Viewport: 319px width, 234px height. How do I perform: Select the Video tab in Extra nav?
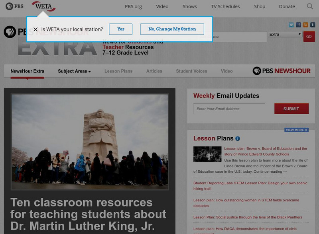(226, 71)
